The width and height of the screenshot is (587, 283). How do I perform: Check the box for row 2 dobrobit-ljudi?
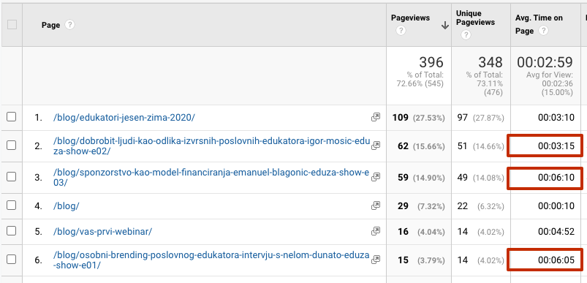[x=12, y=146]
